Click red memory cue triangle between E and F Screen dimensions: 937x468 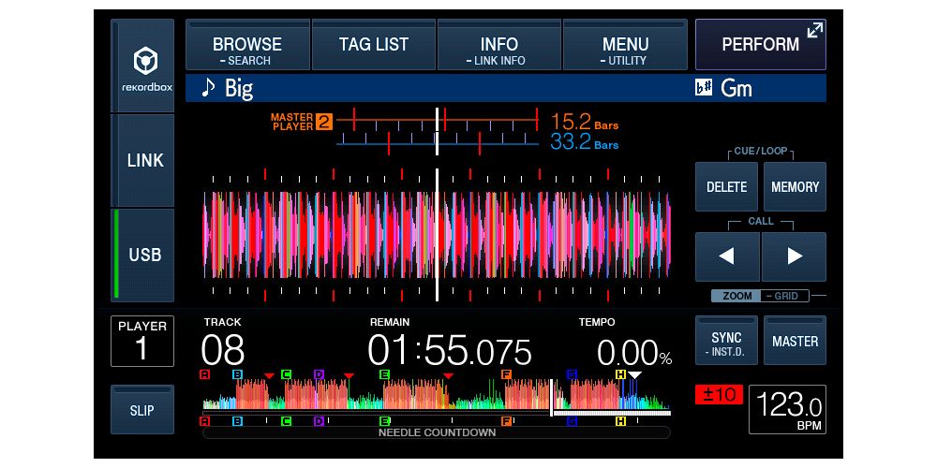click(x=448, y=375)
